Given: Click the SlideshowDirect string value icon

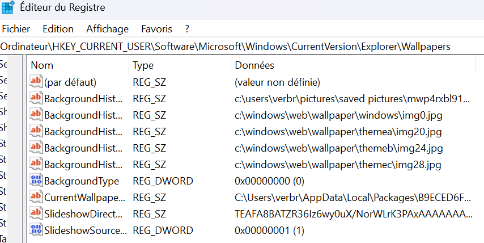Looking at the screenshot, I should pyautogui.click(x=36, y=213).
